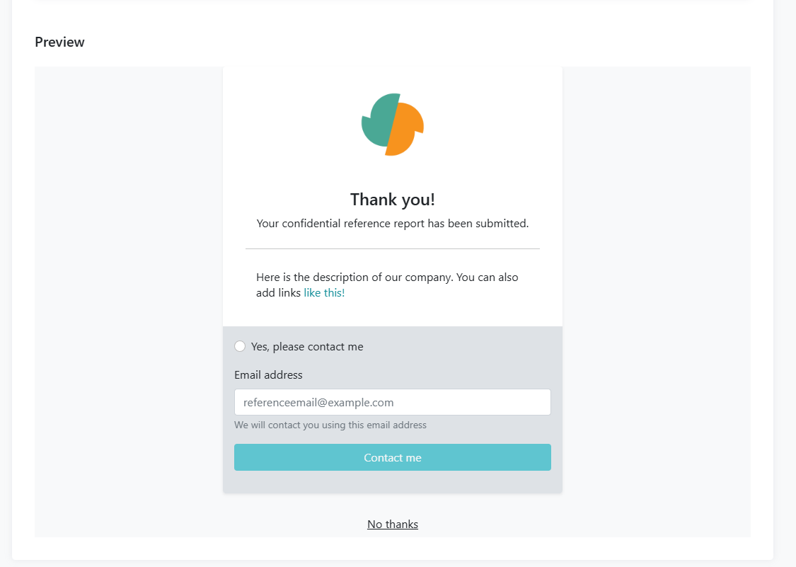Click the company description paragraph text
The height and width of the screenshot is (567, 796).
coord(387,285)
